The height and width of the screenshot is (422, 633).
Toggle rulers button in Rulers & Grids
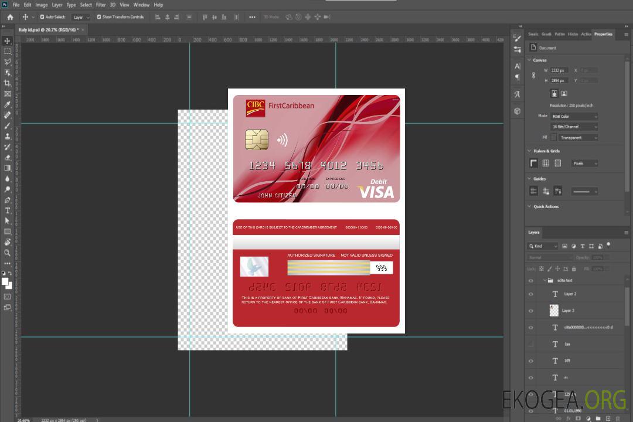(533, 163)
